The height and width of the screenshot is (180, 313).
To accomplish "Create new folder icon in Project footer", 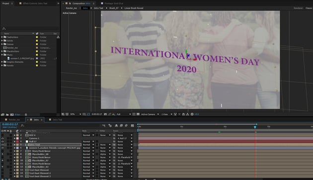I will (7, 115).
